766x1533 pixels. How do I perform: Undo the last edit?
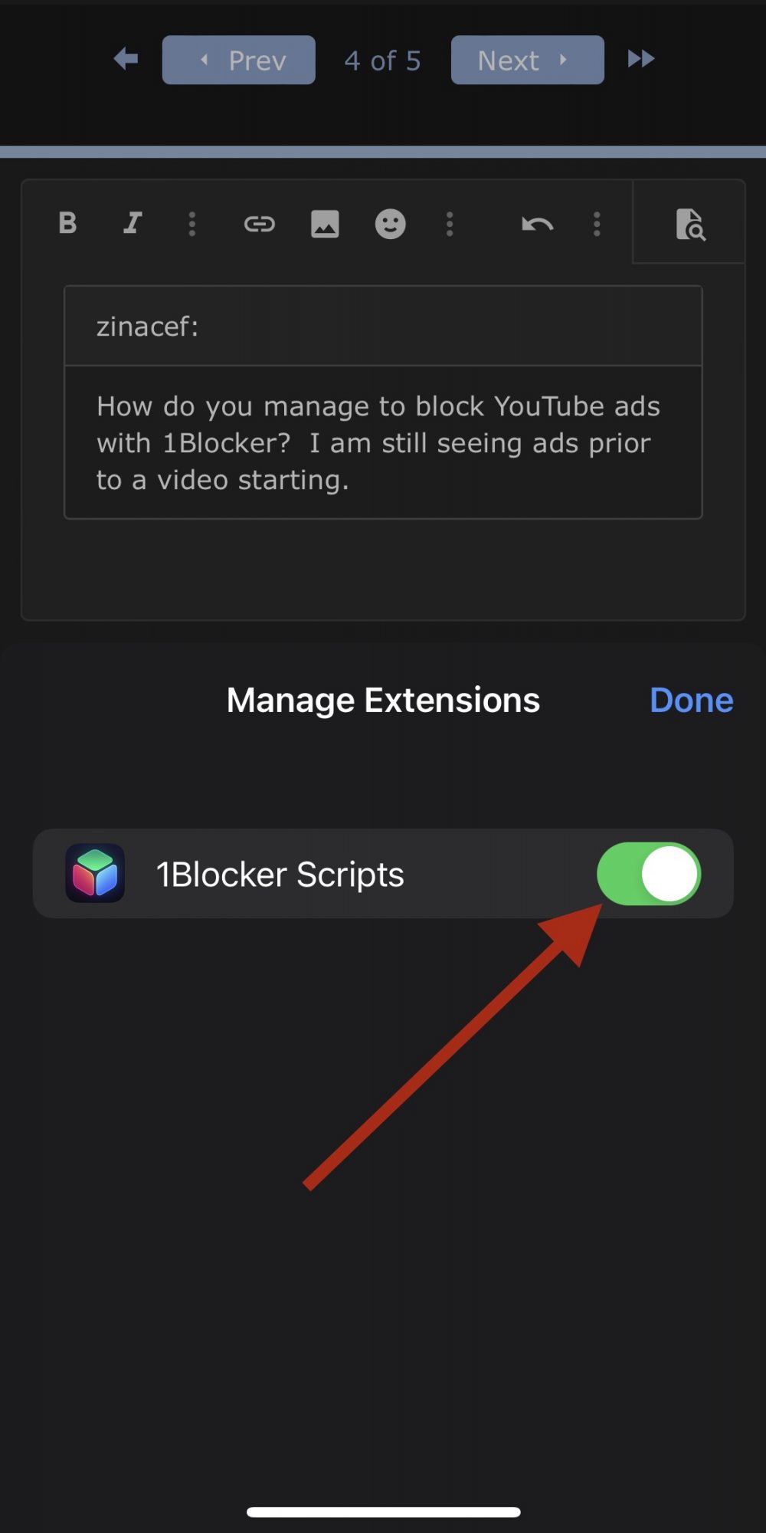(537, 224)
